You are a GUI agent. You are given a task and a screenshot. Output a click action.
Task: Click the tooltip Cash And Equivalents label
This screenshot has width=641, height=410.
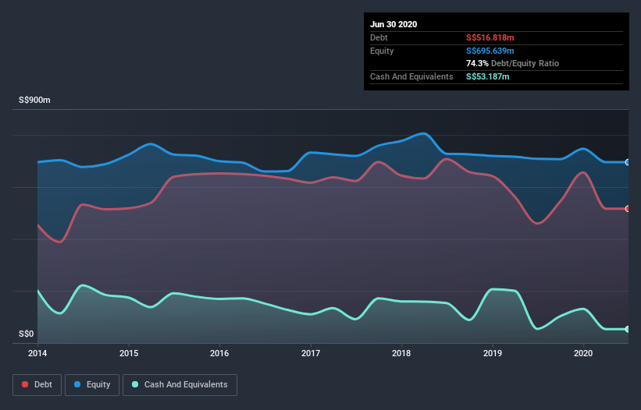(x=411, y=76)
